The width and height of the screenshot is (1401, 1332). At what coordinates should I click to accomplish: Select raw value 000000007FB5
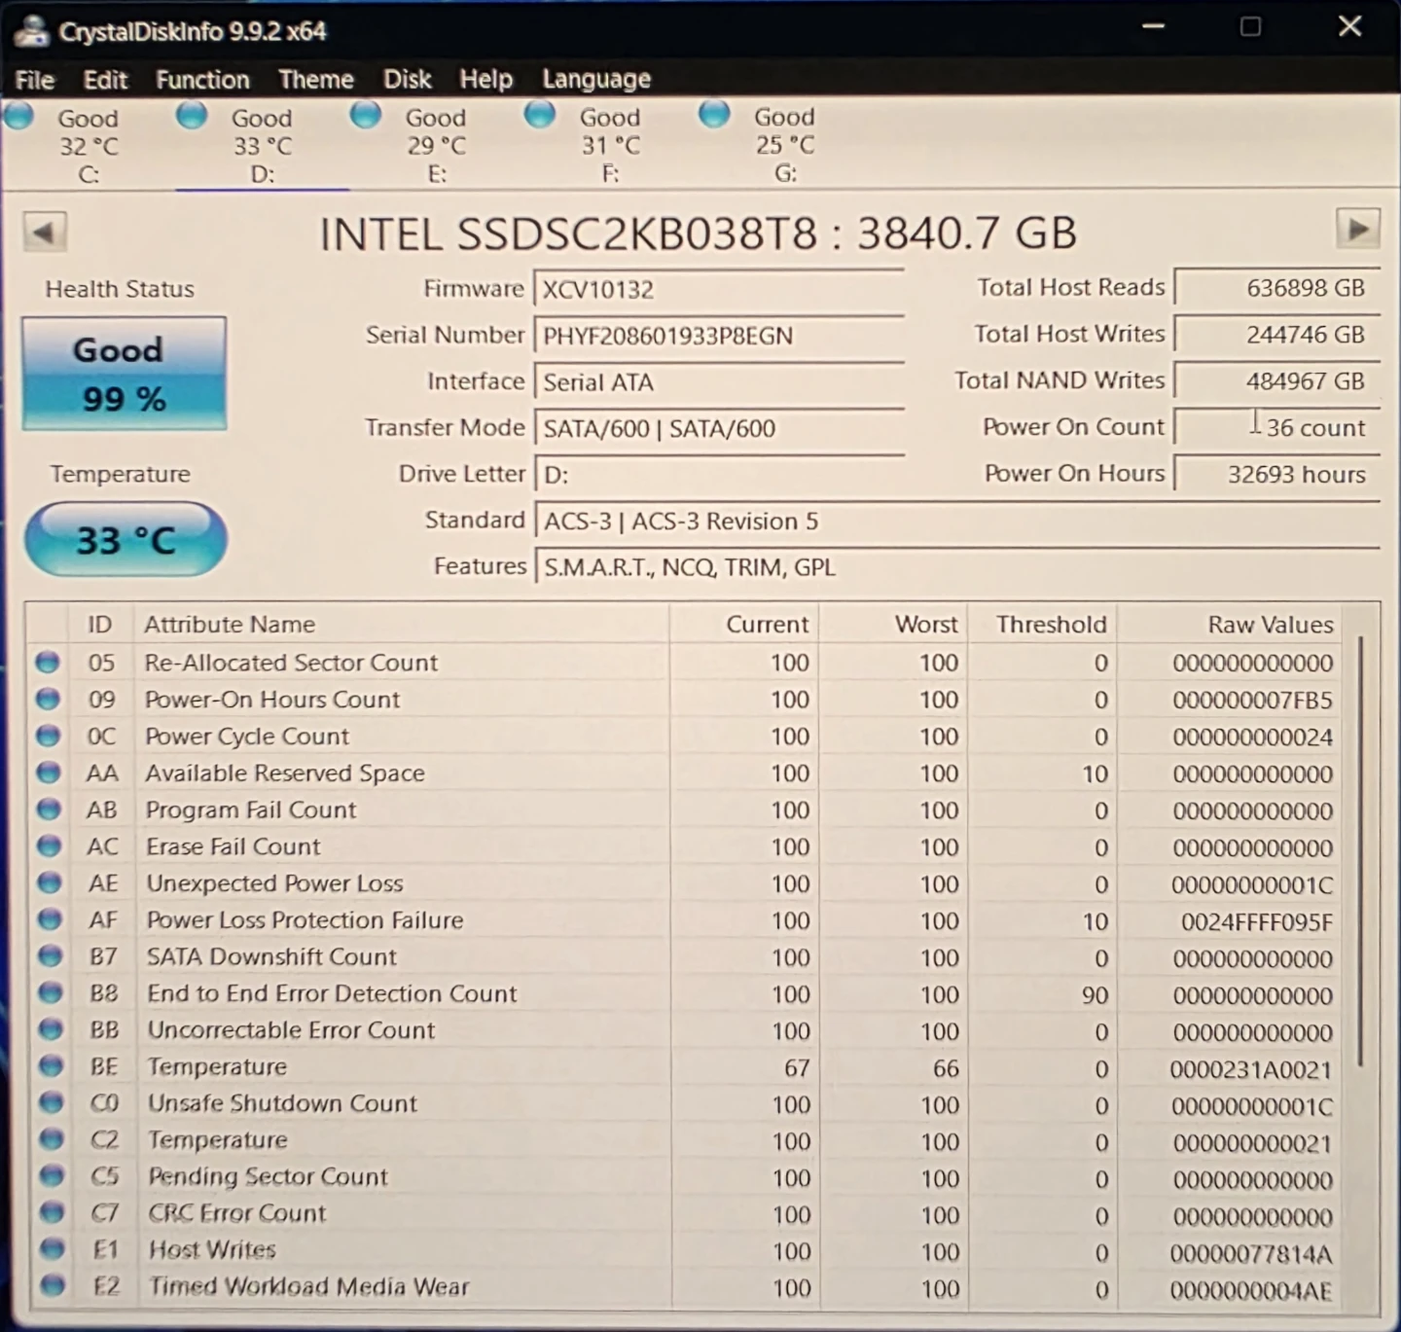1252,700
